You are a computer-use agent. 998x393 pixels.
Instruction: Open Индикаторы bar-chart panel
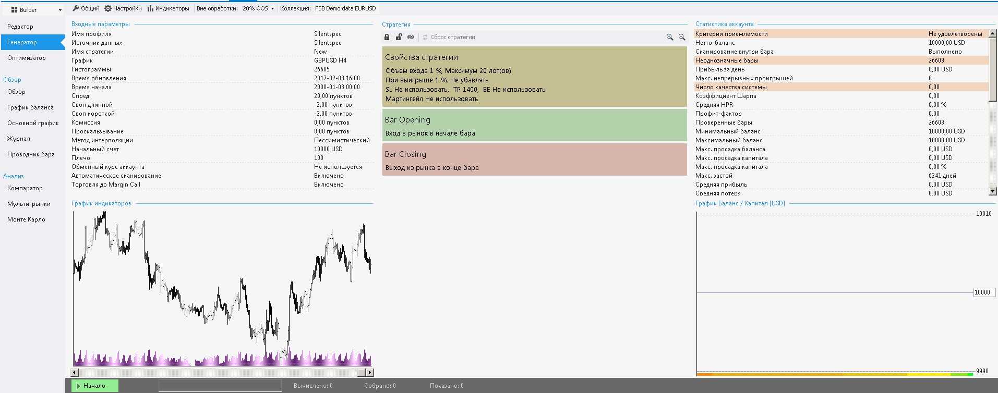(x=168, y=8)
